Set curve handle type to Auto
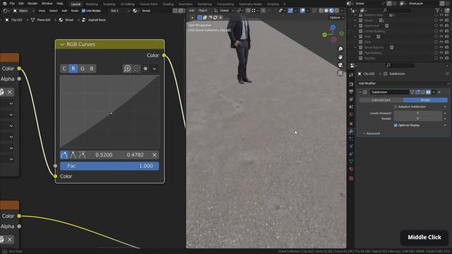 (64, 155)
